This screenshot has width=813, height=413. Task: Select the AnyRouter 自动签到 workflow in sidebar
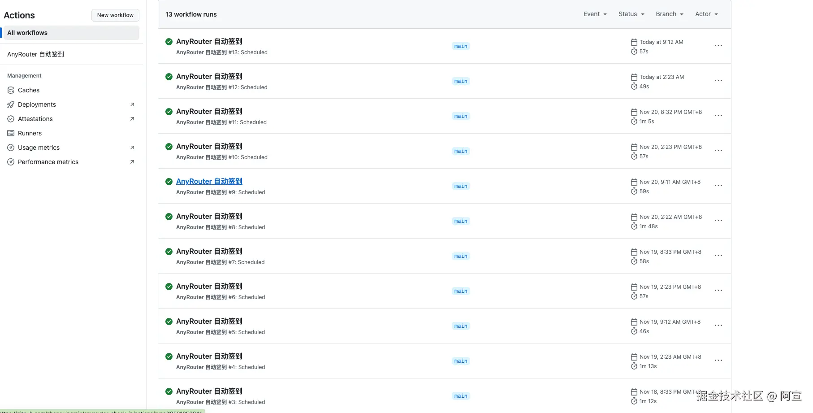[x=72, y=54]
